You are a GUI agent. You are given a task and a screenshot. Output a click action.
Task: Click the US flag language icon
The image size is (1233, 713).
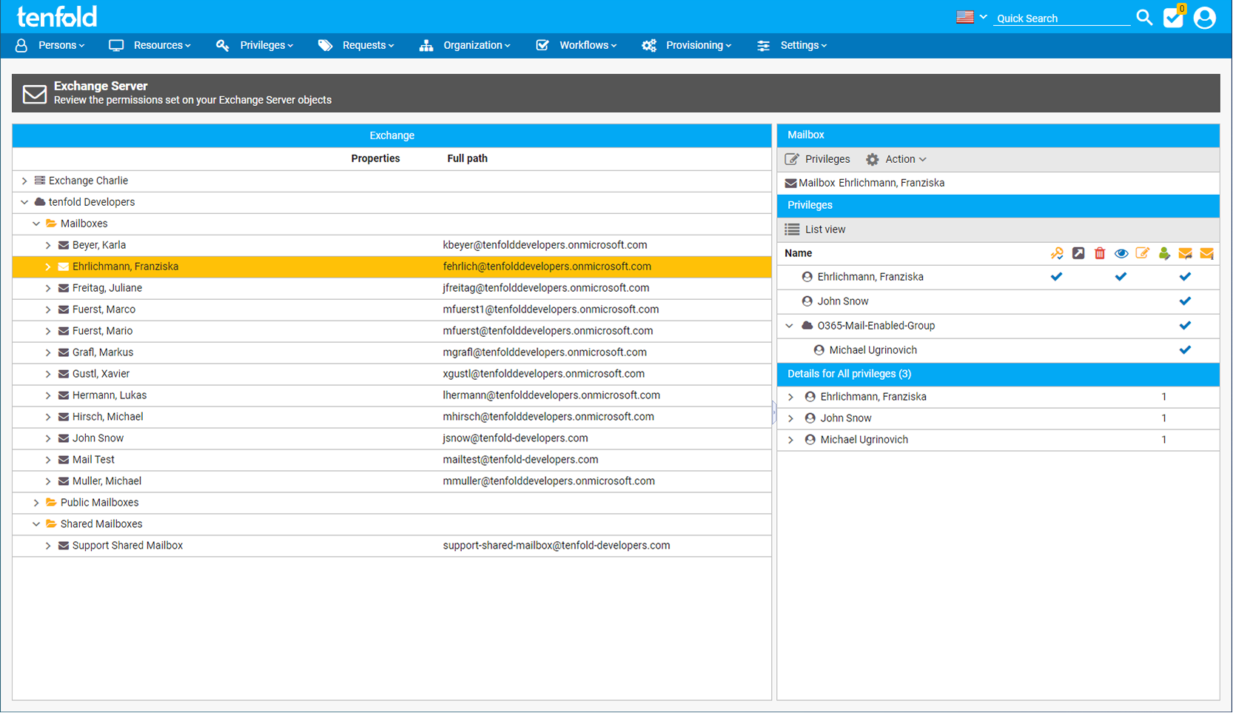[965, 16]
